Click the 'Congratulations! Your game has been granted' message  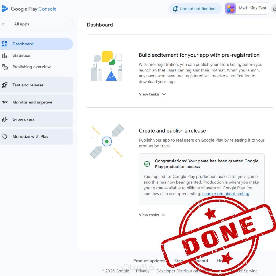tap(207, 164)
